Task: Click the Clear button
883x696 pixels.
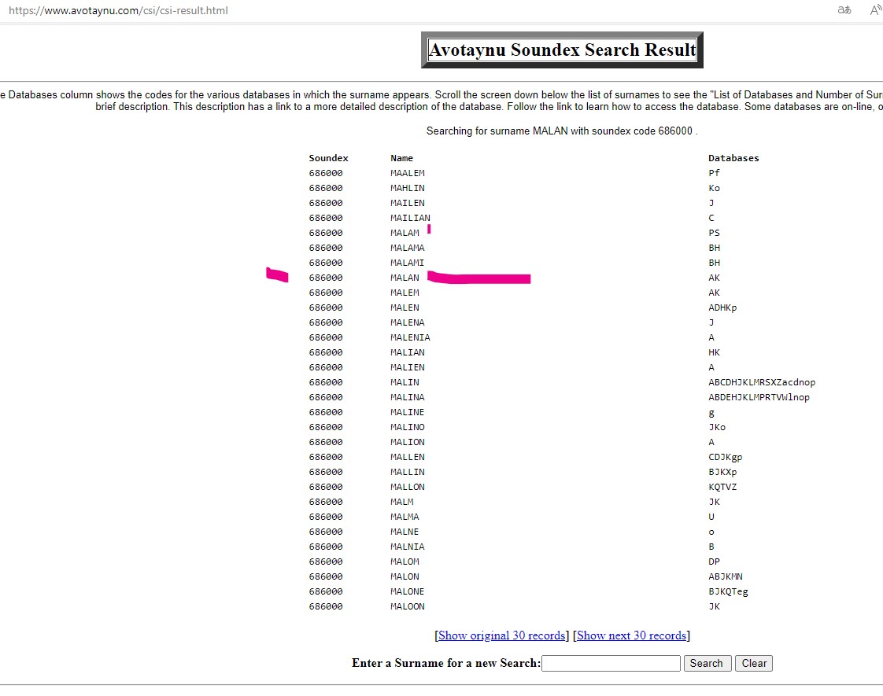Action: (753, 664)
